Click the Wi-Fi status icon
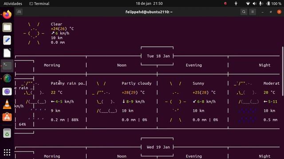The height and width of the screenshot is (159, 284). click(x=248, y=4)
